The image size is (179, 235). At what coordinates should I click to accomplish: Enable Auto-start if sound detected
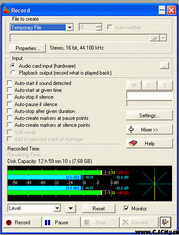10,83
